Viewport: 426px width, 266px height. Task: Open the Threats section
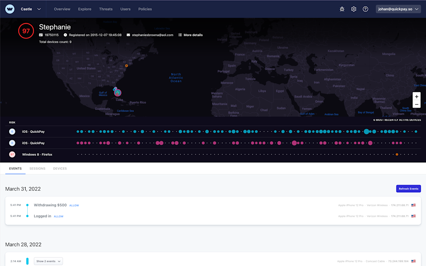pyautogui.click(x=106, y=9)
